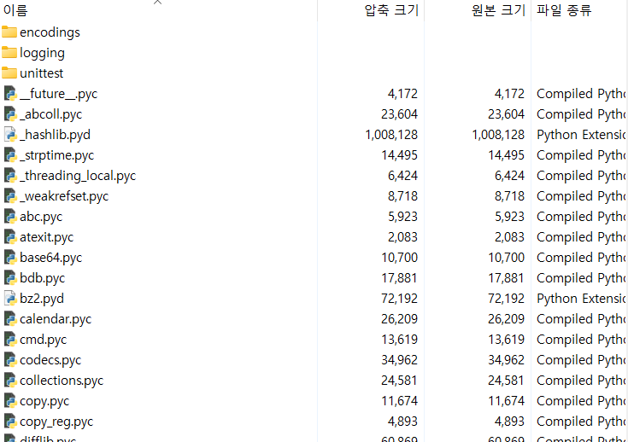Select the logging folder name
628x442 pixels.
pos(42,53)
